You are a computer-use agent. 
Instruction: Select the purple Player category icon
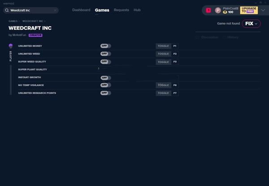point(11,46)
